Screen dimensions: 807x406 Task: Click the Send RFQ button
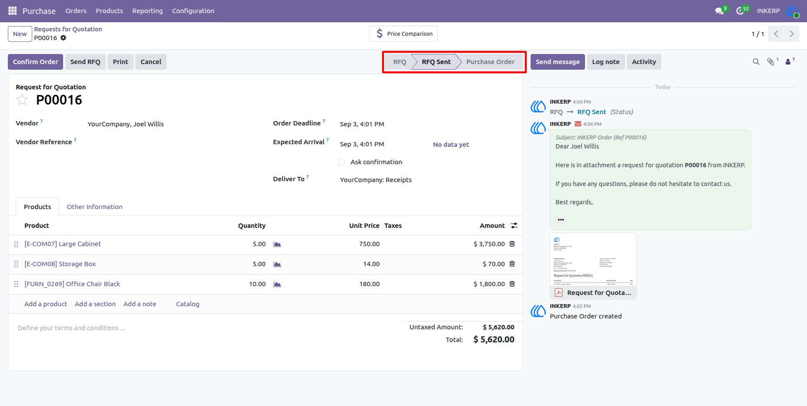coord(85,62)
